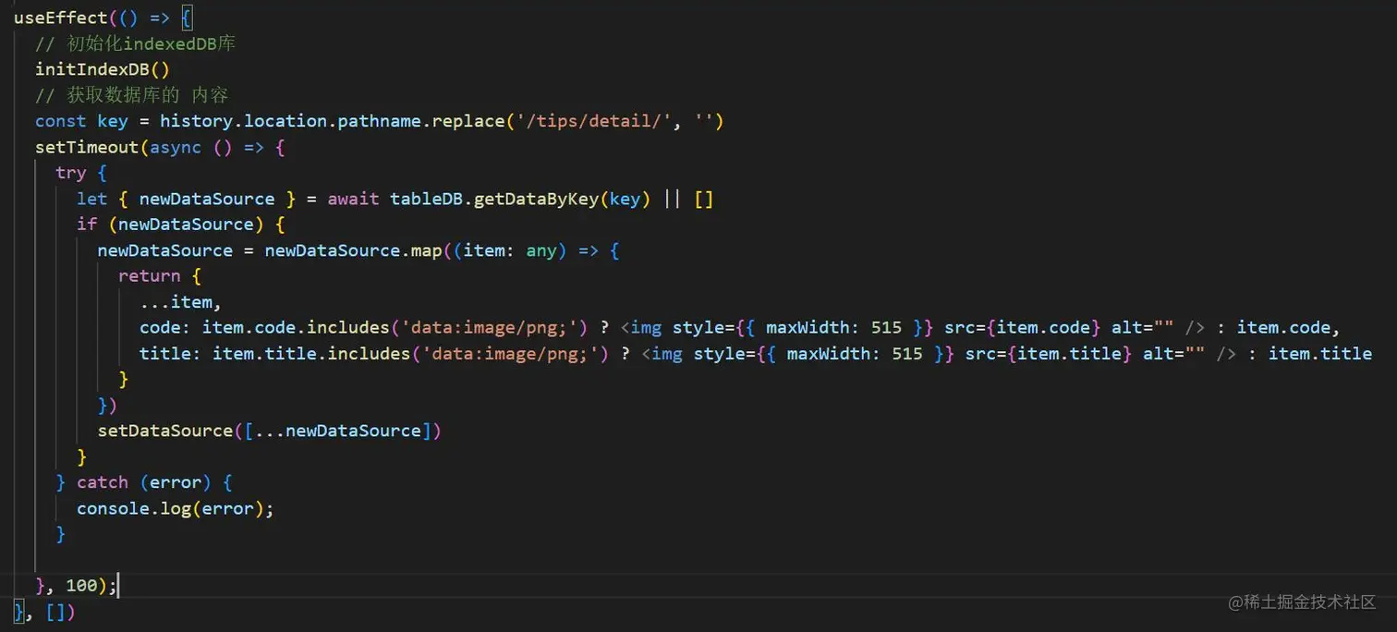Click the 'src={item.title}' attribute
Screen dimensions: 1397x632
pos(1050,353)
